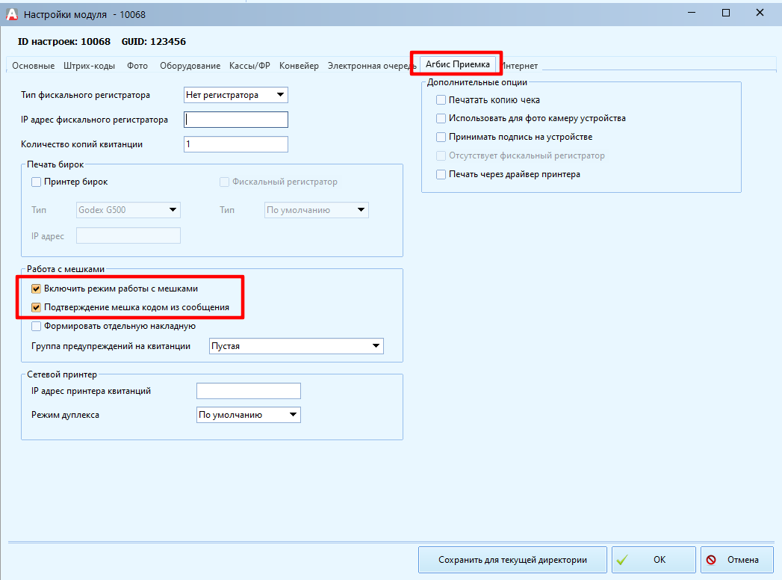Click the Работа с мешками group label

[x=66, y=270]
